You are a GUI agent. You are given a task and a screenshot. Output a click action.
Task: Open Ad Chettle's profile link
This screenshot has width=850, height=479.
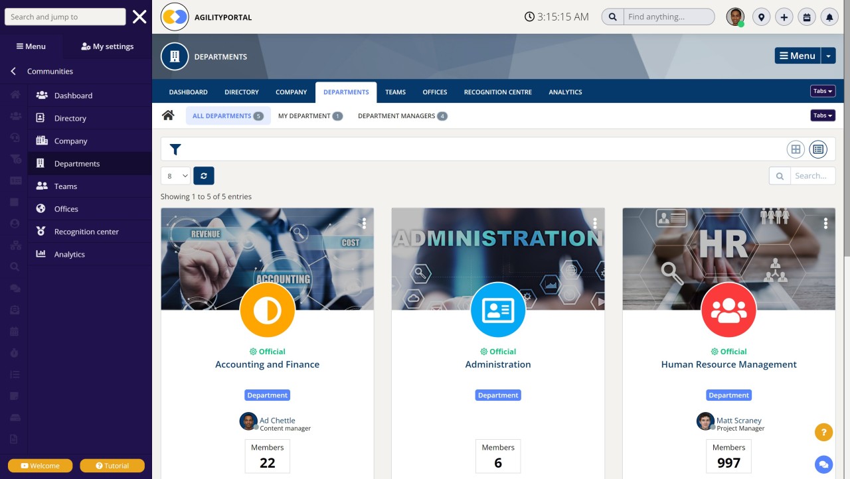[x=277, y=420]
